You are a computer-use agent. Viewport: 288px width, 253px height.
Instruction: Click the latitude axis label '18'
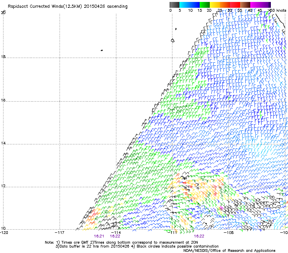coord(3,56)
